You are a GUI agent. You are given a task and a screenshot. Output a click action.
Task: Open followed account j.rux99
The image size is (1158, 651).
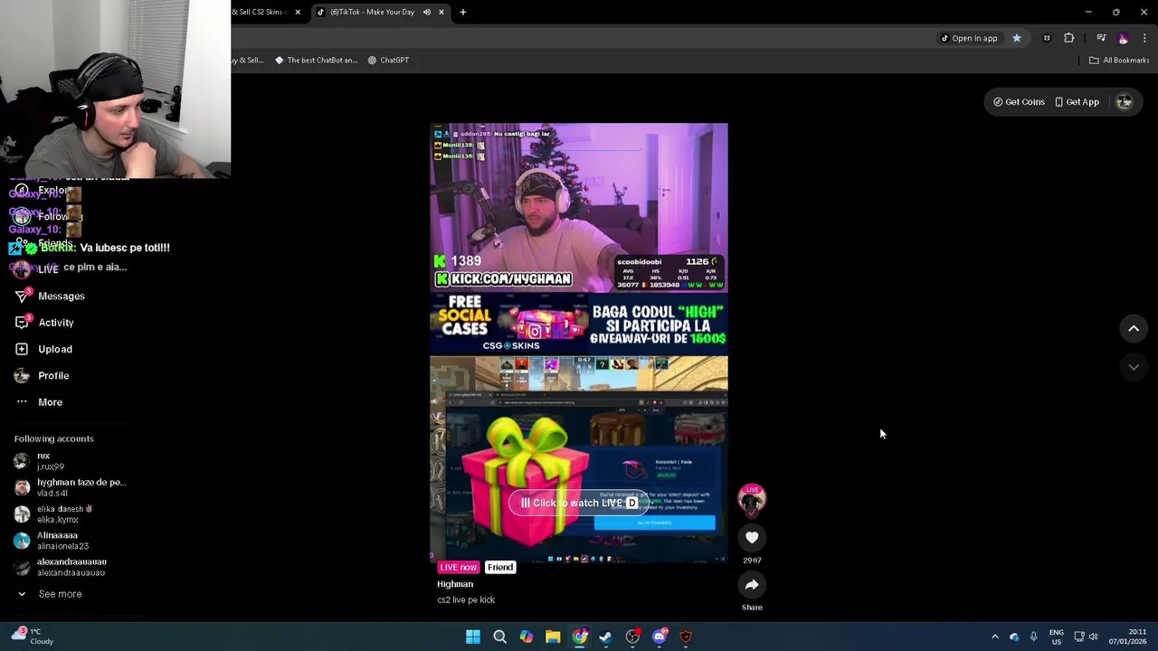coord(41,461)
